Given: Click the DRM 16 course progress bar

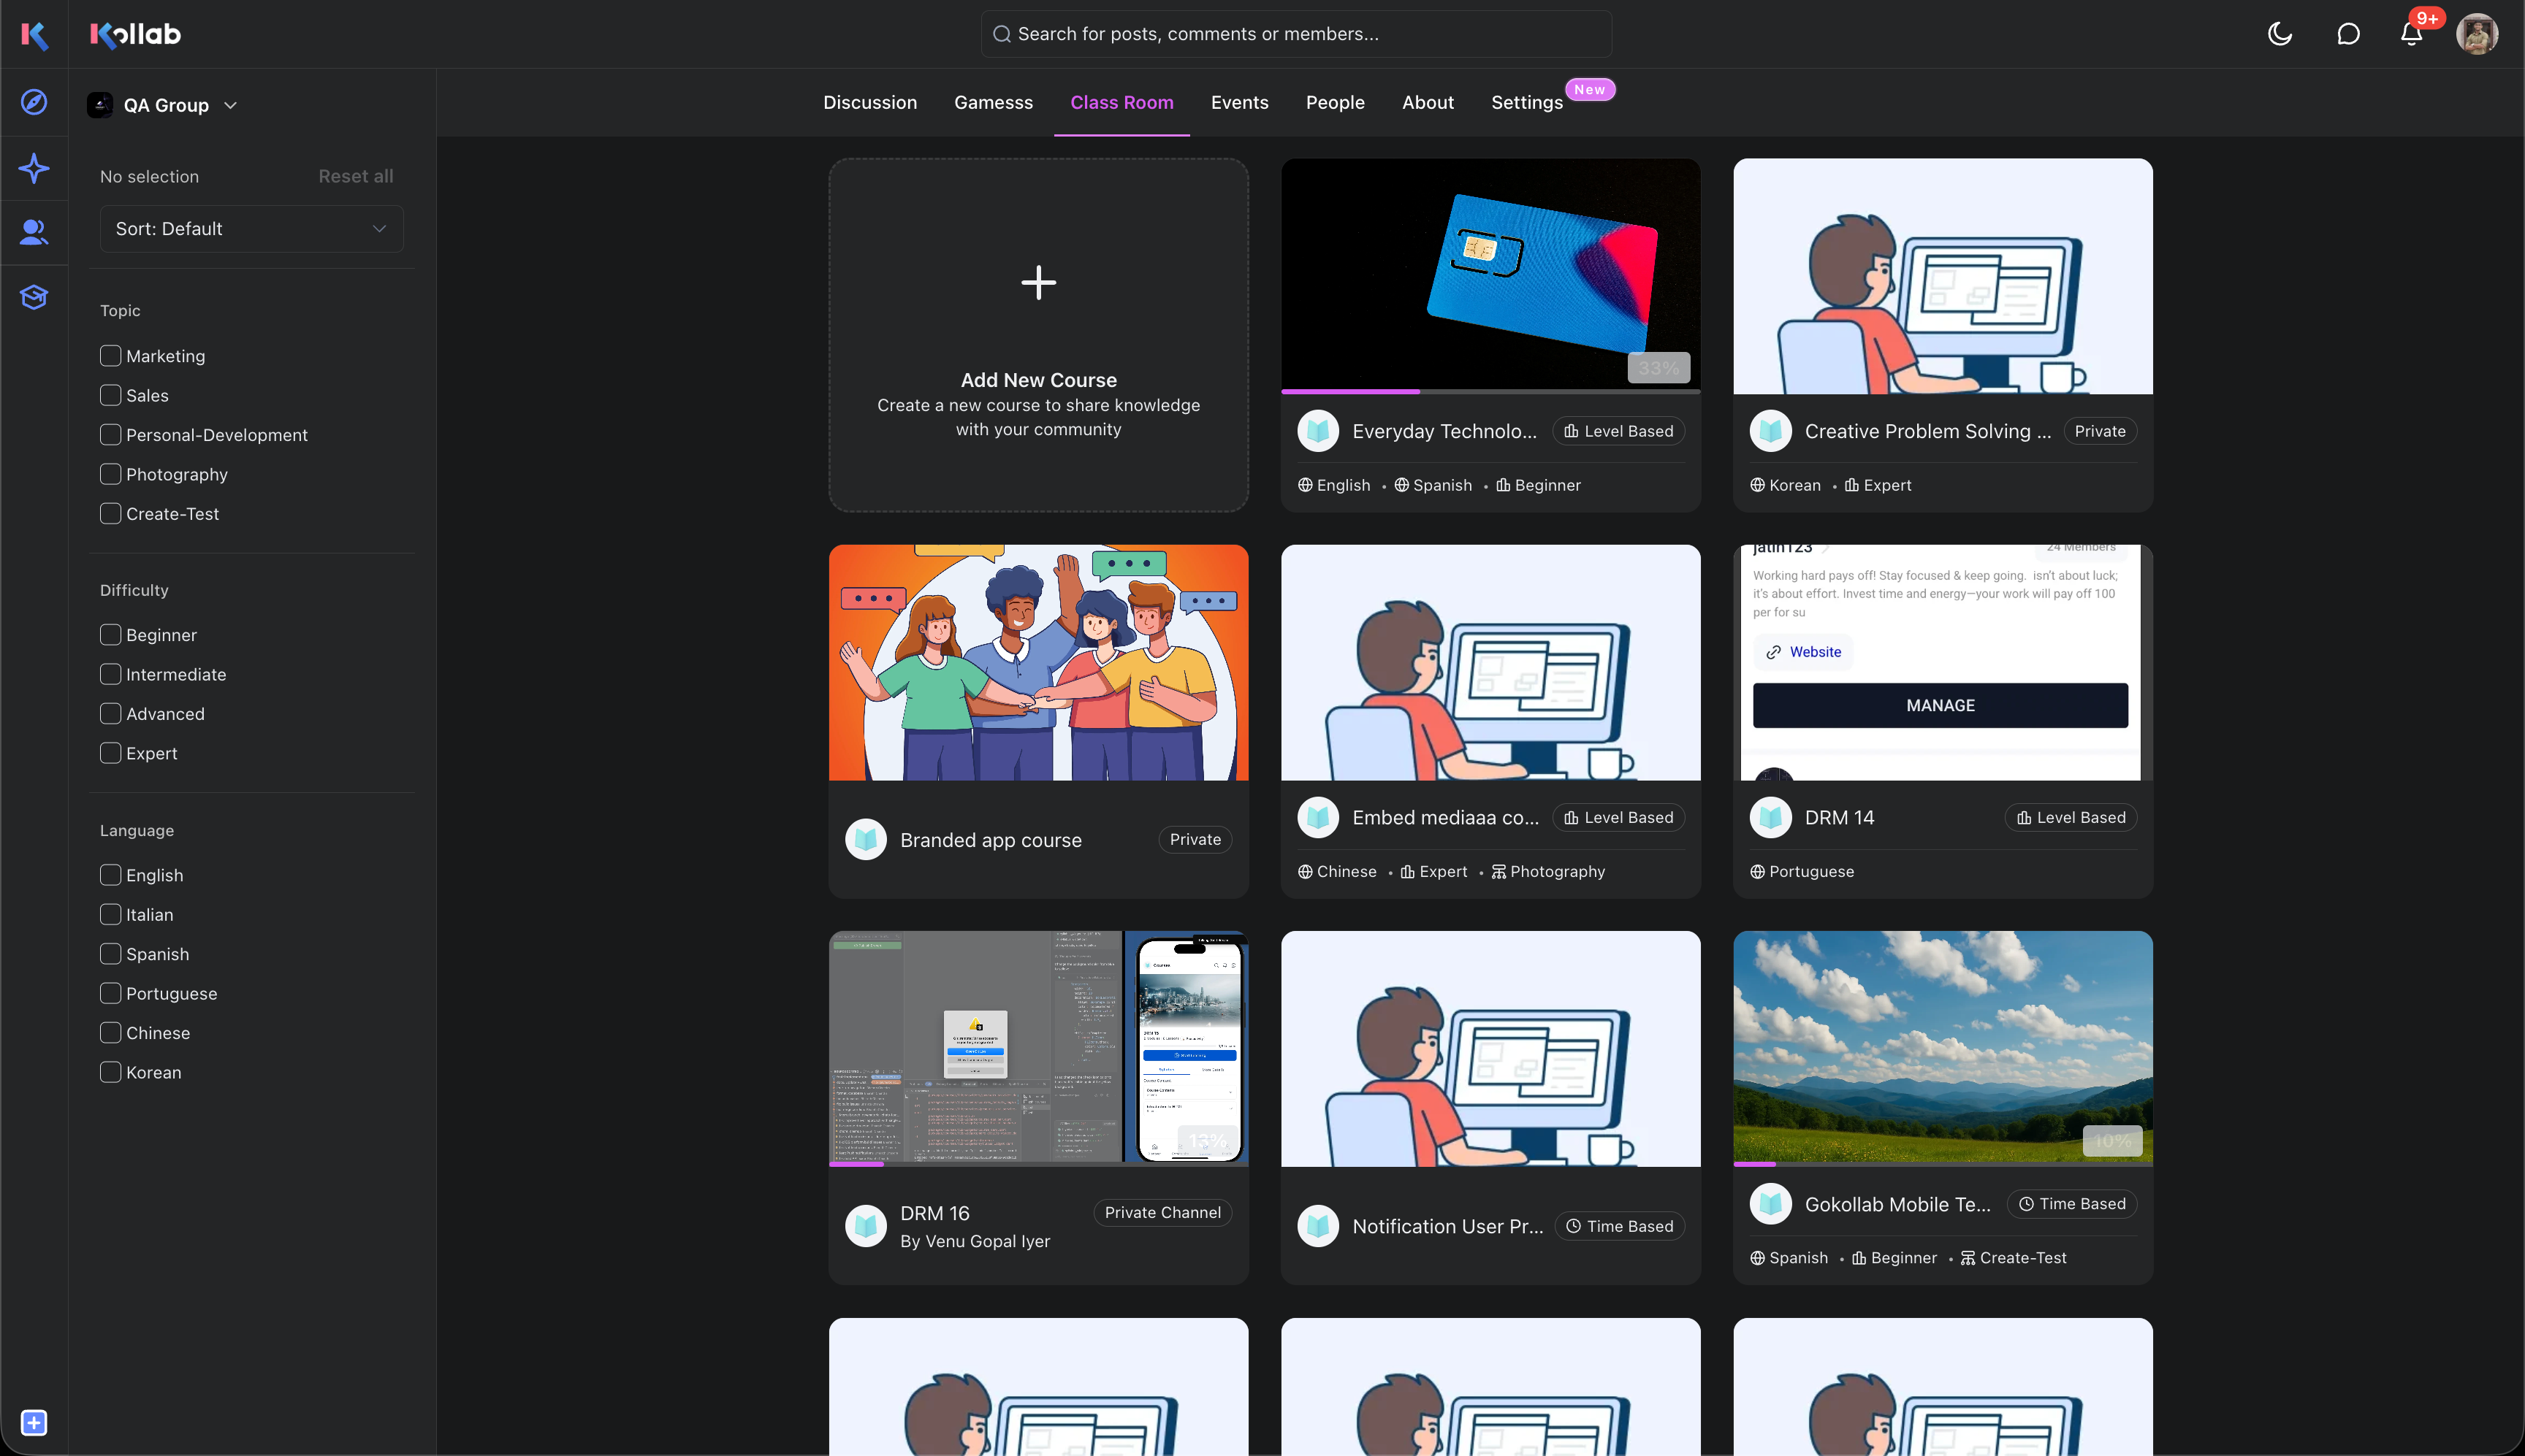Looking at the screenshot, I should click(x=1038, y=1164).
